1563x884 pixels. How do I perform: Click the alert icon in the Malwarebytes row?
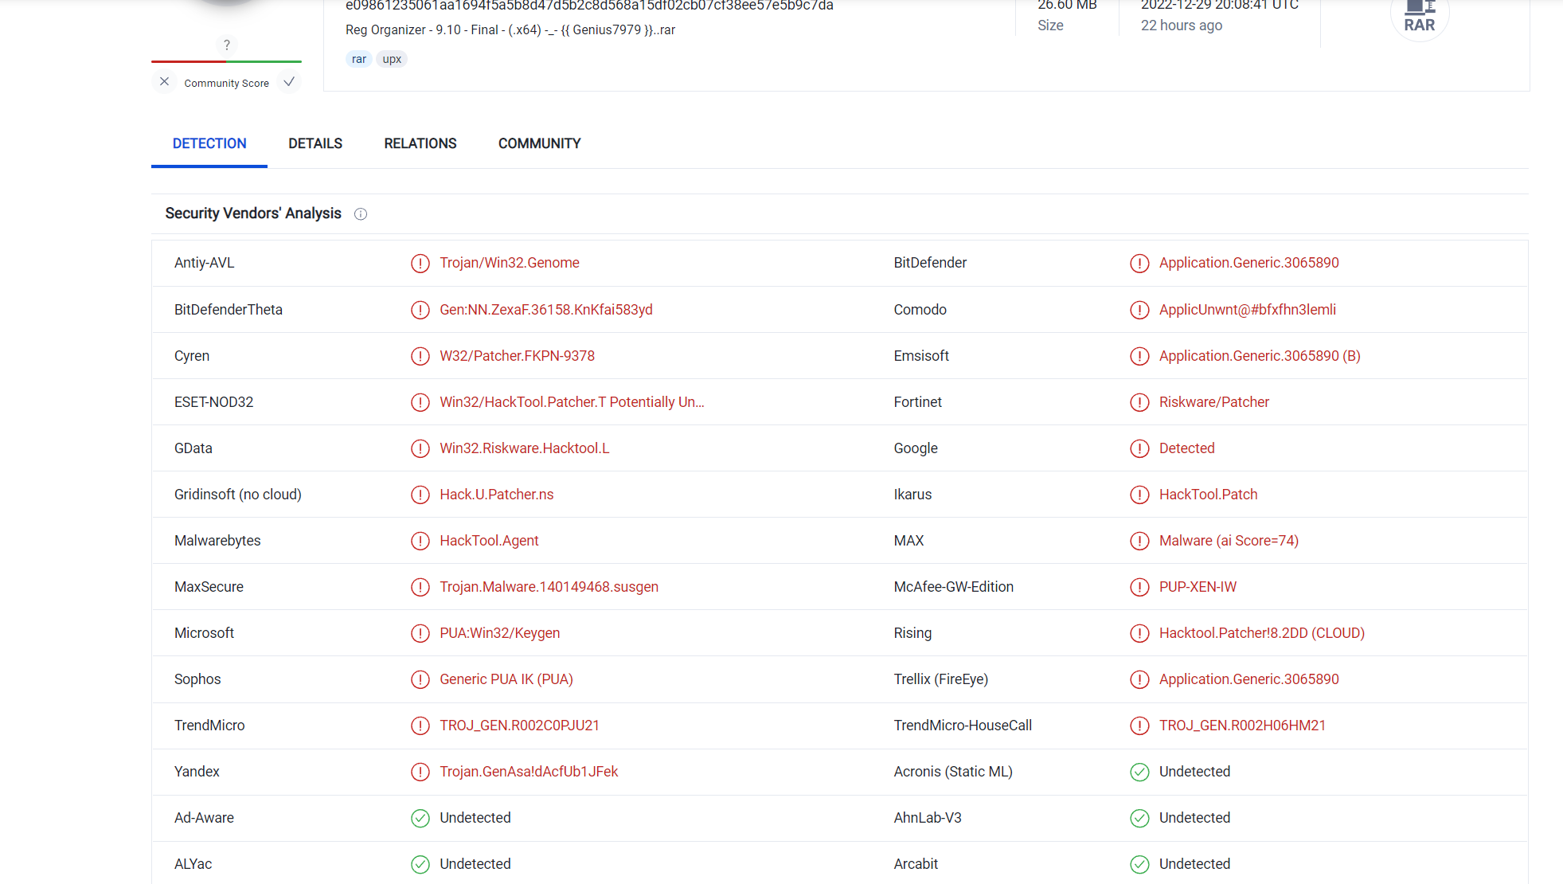(x=420, y=542)
